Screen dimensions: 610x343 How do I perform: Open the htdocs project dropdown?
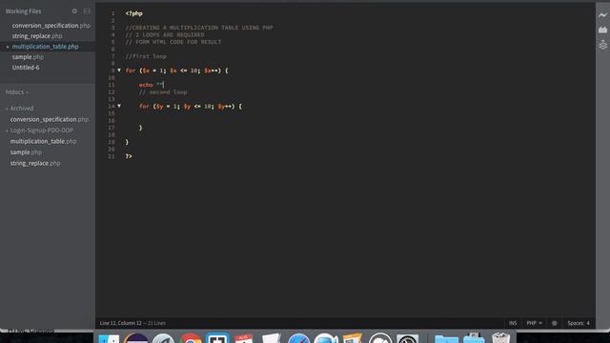click(17, 92)
